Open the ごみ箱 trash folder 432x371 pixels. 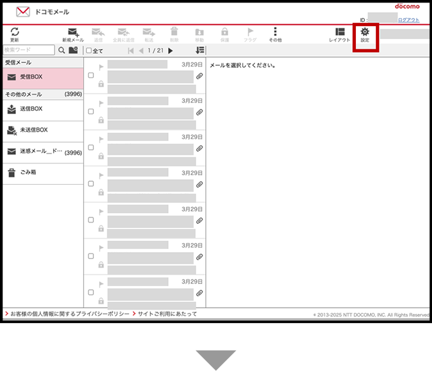point(43,173)
